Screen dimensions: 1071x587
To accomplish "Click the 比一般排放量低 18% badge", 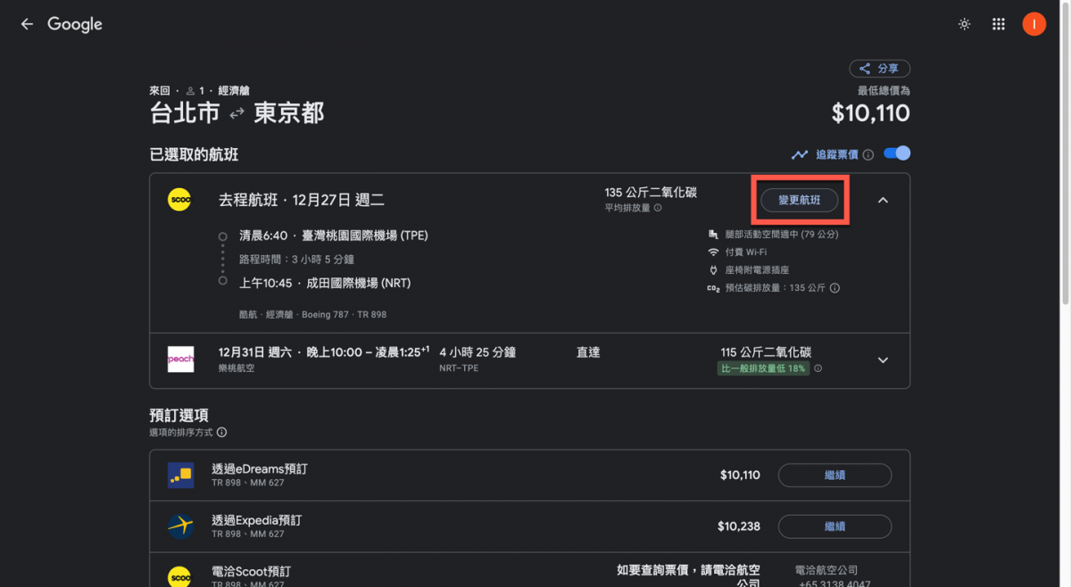I will (763, 368).
